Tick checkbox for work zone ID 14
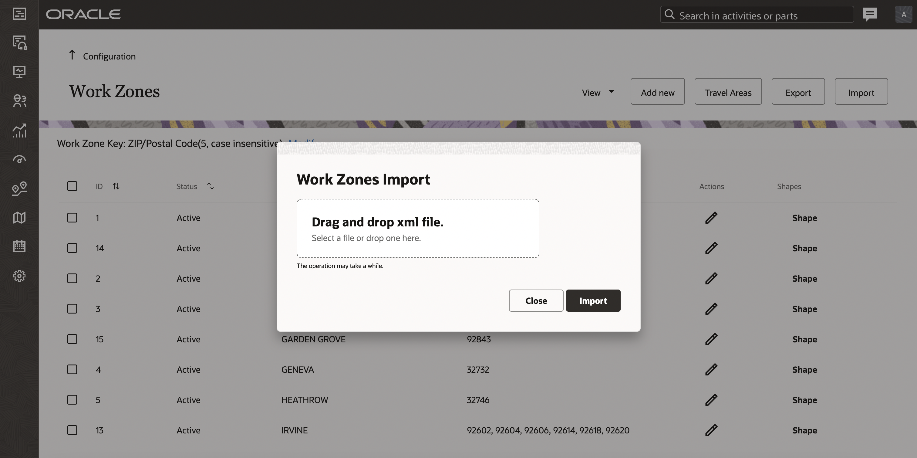Screen dimensions: 917x458 72,248
